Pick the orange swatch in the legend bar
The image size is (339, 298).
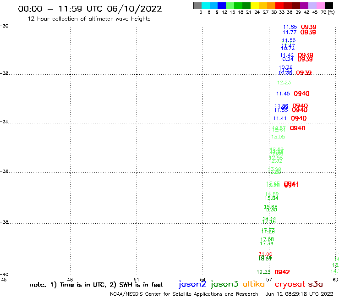(271, 6)
